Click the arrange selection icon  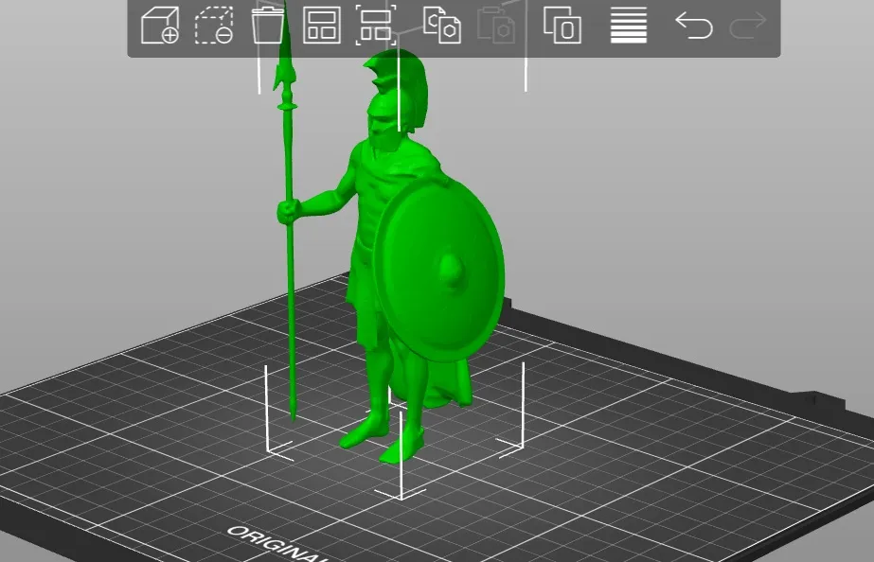click(x=376, y=26)
